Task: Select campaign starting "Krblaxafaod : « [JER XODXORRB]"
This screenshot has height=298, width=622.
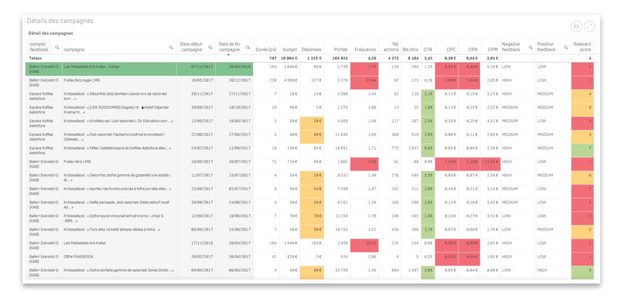Action: click(119, 109)
